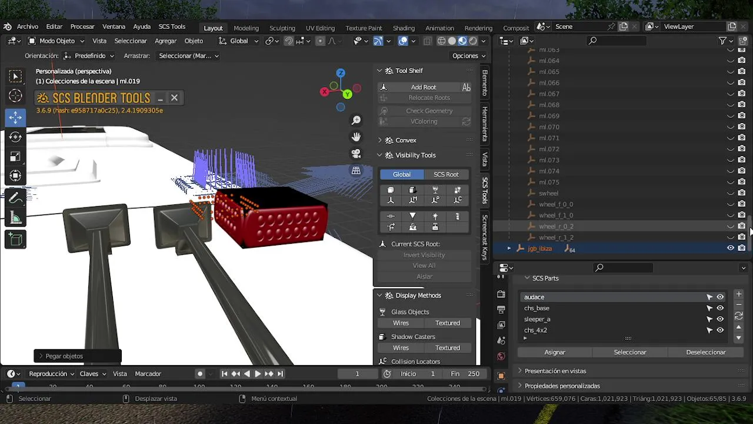Toggle visibility of sleeper_a part
Image resolution: width=753 pixels, height=424 pixels.
720,319
